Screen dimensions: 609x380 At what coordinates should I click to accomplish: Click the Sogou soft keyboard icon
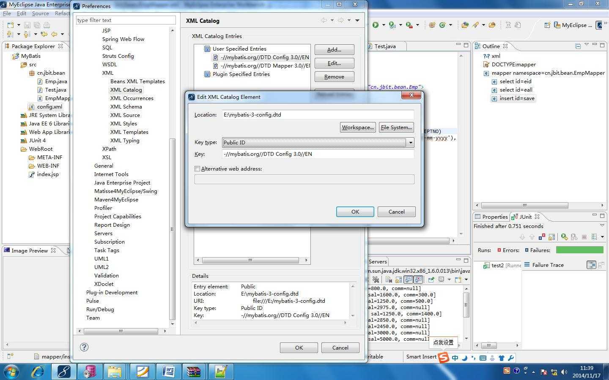click(x=483, y=358)
